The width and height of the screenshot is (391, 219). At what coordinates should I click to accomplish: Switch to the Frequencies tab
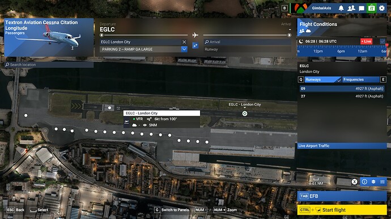coord(361,80)
